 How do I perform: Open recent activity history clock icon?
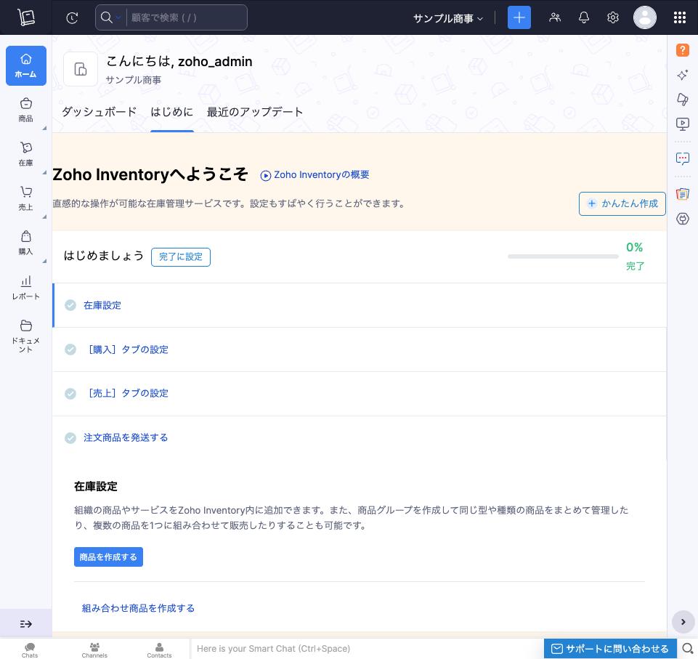tap(72, 18)
